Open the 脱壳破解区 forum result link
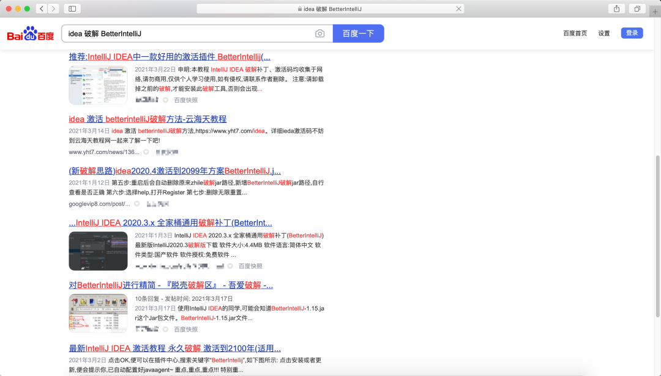This screenshot has height=376, width=661. click(x=171, y=285)
